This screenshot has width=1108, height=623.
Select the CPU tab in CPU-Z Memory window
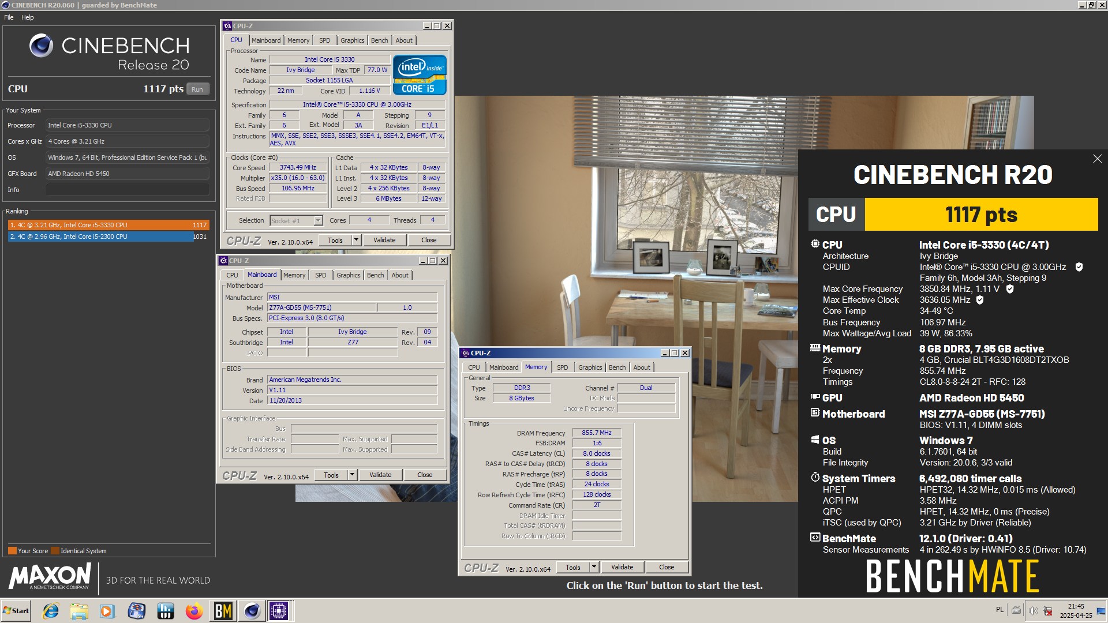tap(474, 367)
